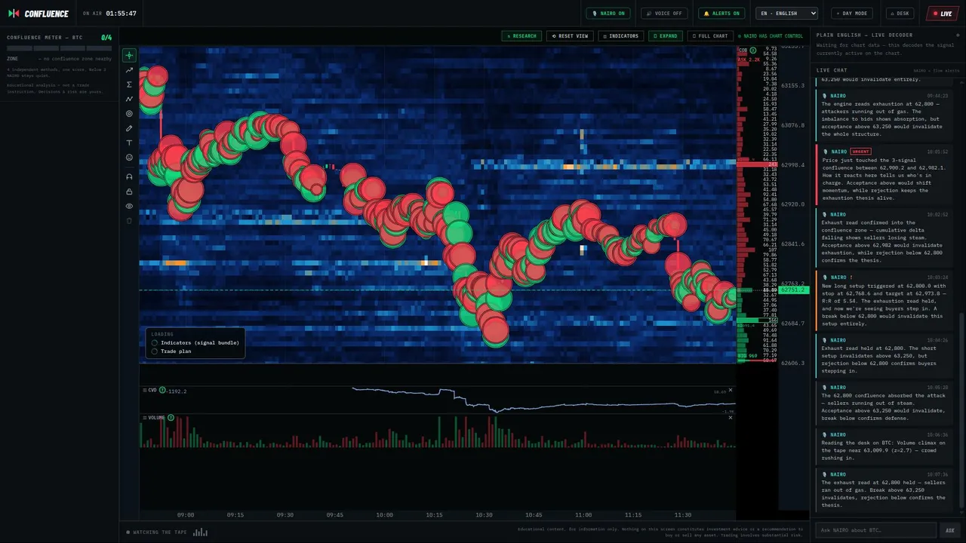Open the Volume pane info icon

pyautogui.click(x=171, y=417)
